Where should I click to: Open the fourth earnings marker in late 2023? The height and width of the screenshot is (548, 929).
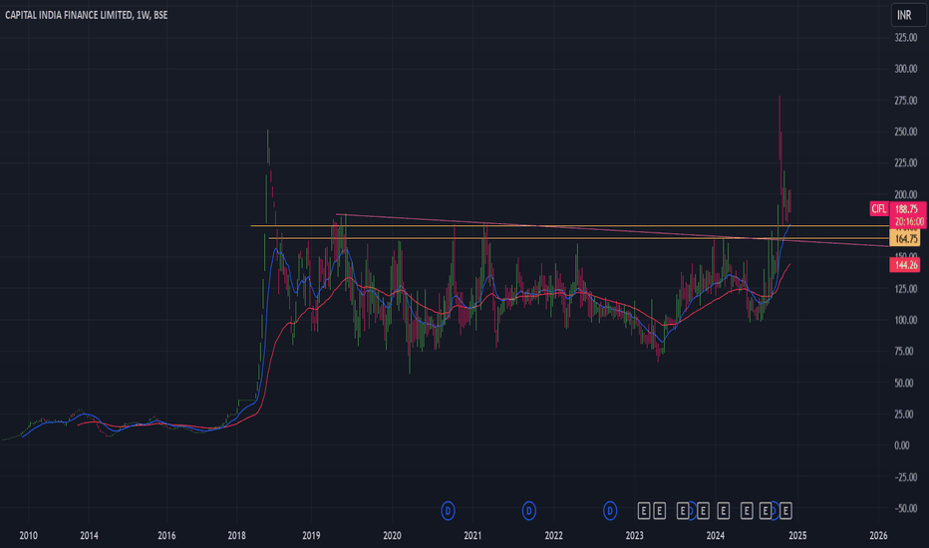tap(704, 510)
